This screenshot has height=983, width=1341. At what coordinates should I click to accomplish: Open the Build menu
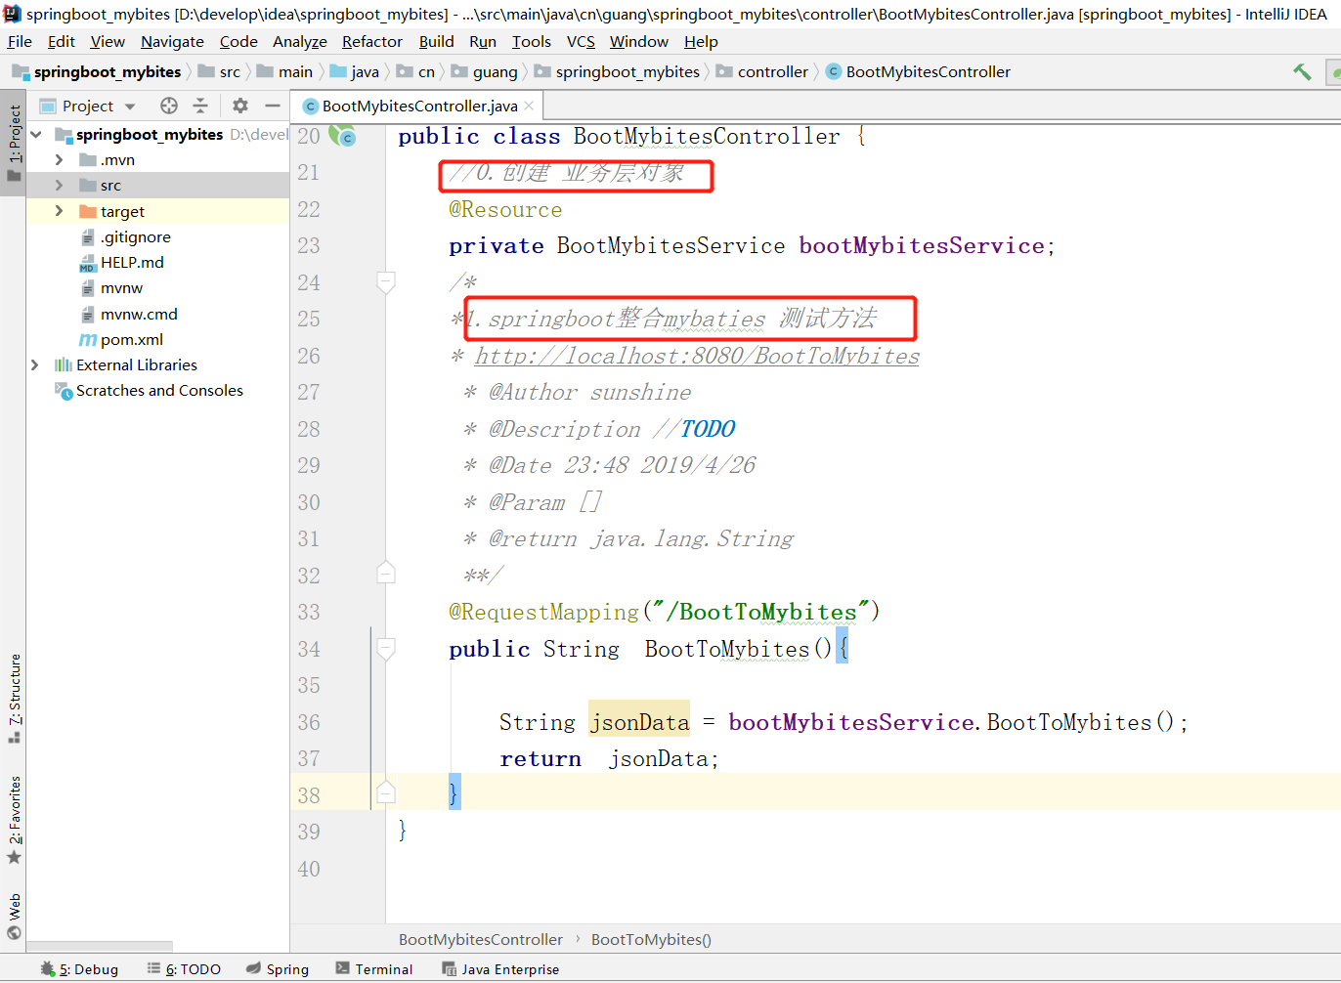(x=436, y=41)
